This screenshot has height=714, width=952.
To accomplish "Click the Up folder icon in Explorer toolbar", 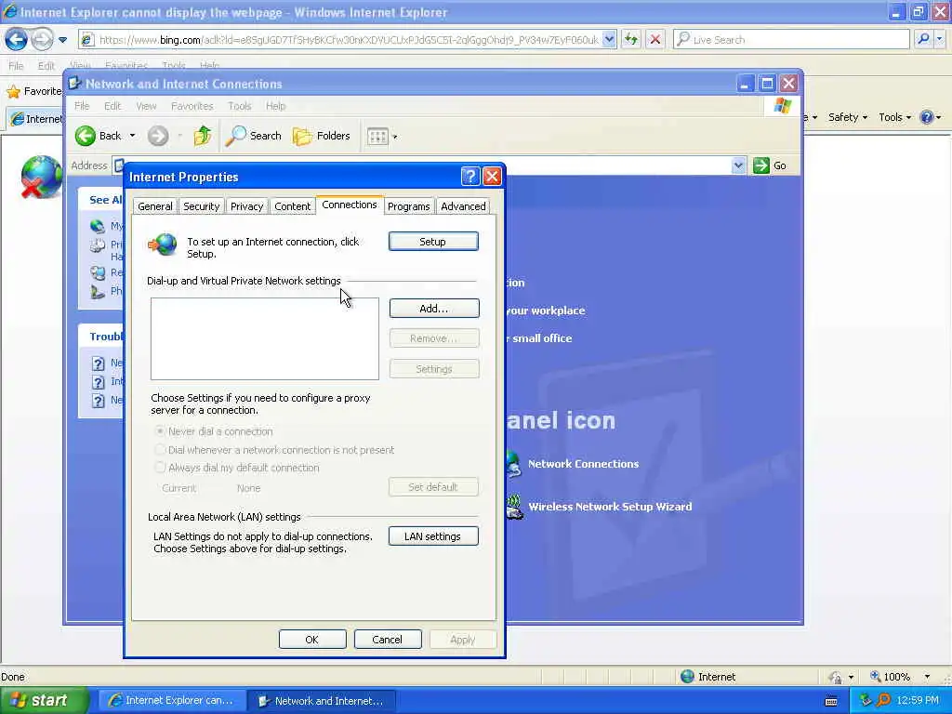I will pyautogui.click(x=203, y=136).
